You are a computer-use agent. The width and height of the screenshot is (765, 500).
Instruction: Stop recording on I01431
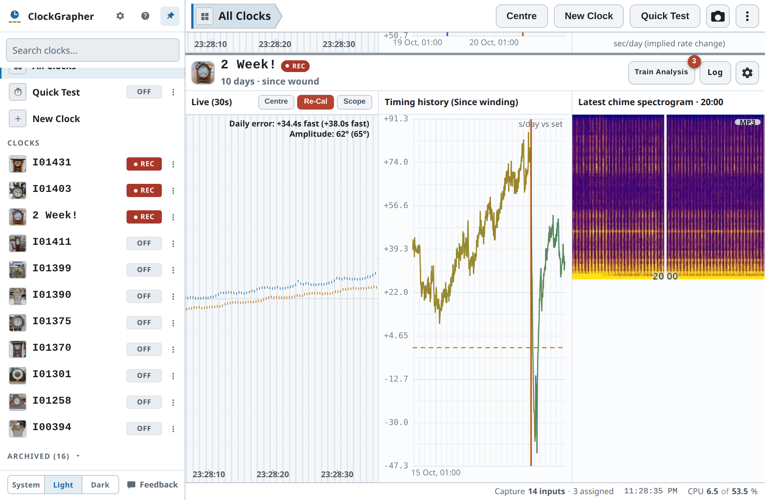[144, 164]
